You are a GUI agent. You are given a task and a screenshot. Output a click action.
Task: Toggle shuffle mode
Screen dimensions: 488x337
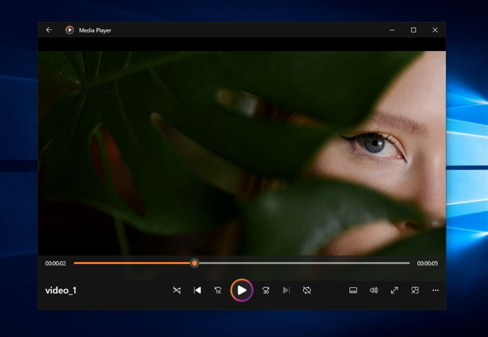click(x=177, y=290)
